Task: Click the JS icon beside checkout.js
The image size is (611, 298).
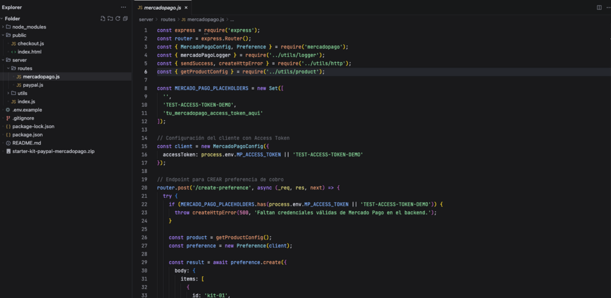Action: 13,44
